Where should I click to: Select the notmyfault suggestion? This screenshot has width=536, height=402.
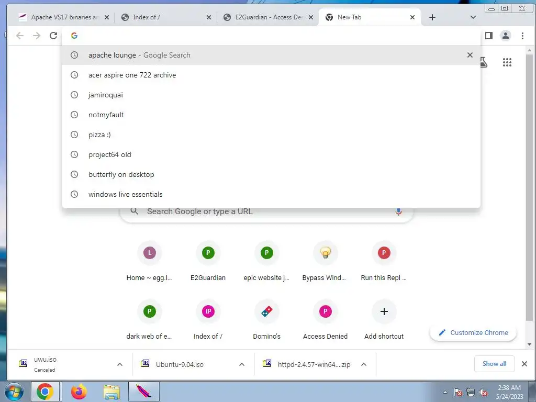[271, 115]
